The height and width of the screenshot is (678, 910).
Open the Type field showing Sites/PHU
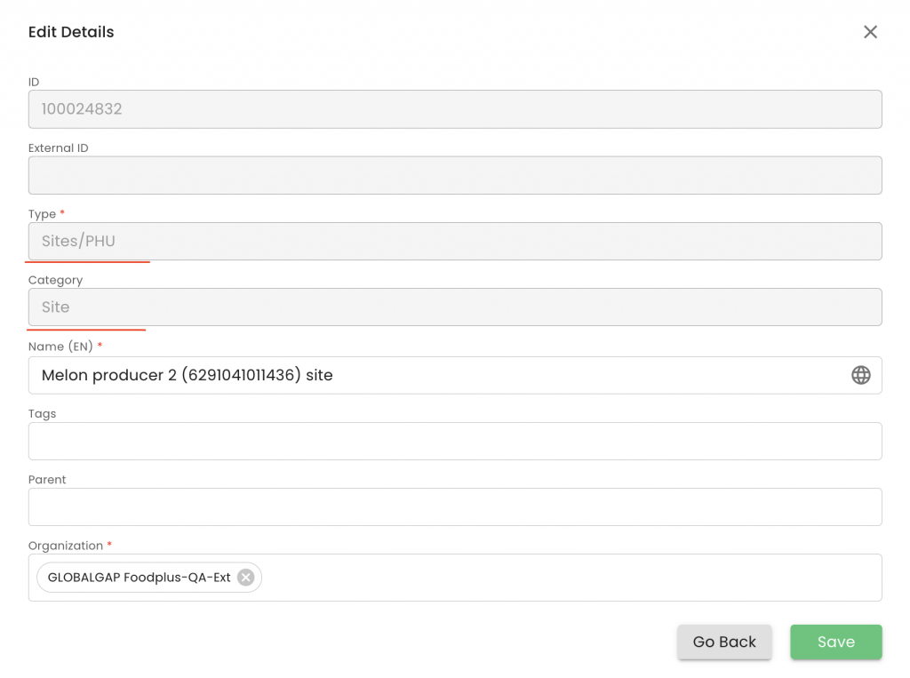pos(455,241)
